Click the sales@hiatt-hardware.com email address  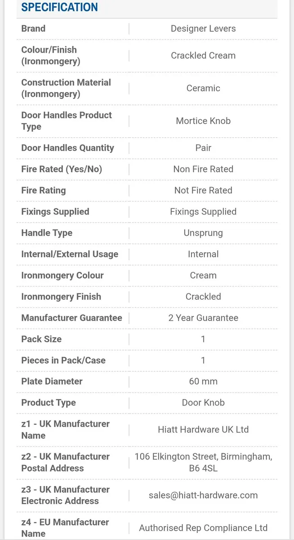click(203, 495)
